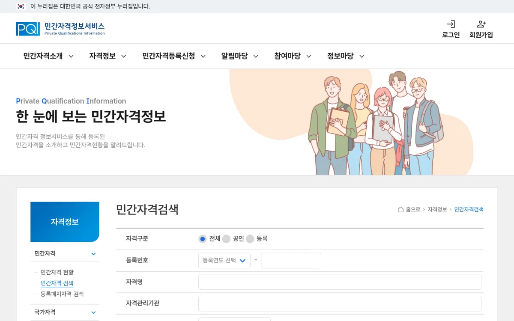
Task: Focus the registration number input field
Action: pyautogui.click(x=291, y=261)
